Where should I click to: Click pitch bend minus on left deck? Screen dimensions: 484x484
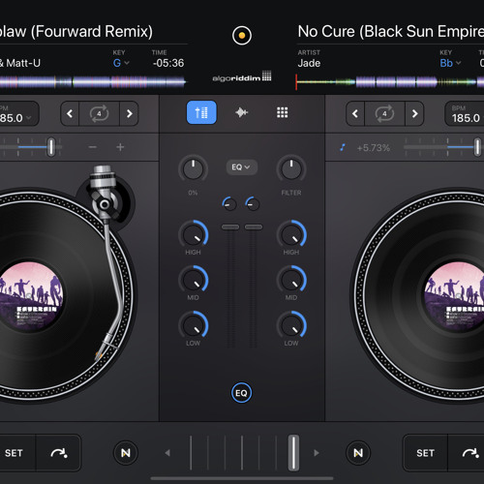(93, 147)
